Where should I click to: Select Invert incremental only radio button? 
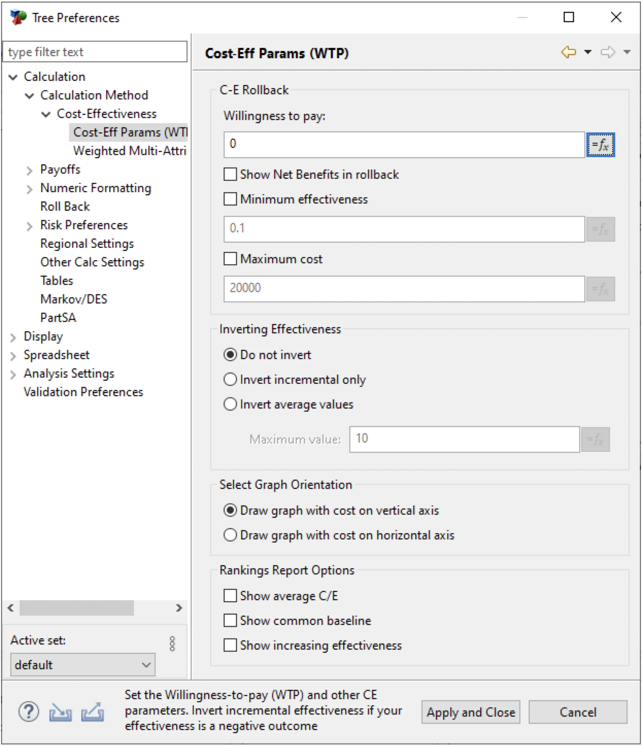tap(230, 380)
